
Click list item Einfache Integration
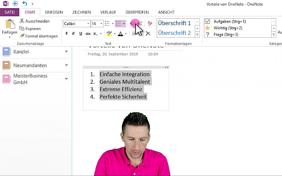pyautogui.click(x=125, y=74)
